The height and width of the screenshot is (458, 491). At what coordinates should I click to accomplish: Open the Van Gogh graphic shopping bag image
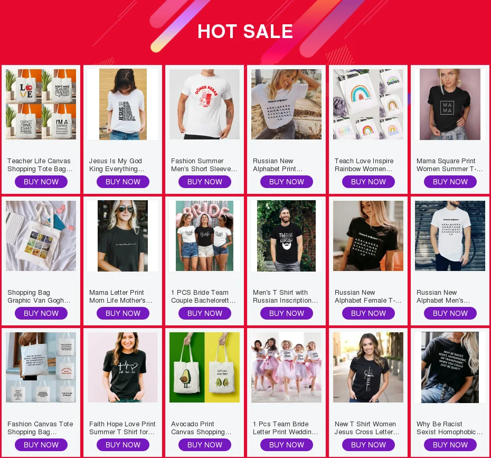point(41,236)
